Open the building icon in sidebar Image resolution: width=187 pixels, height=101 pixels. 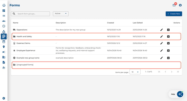[4, 57]
